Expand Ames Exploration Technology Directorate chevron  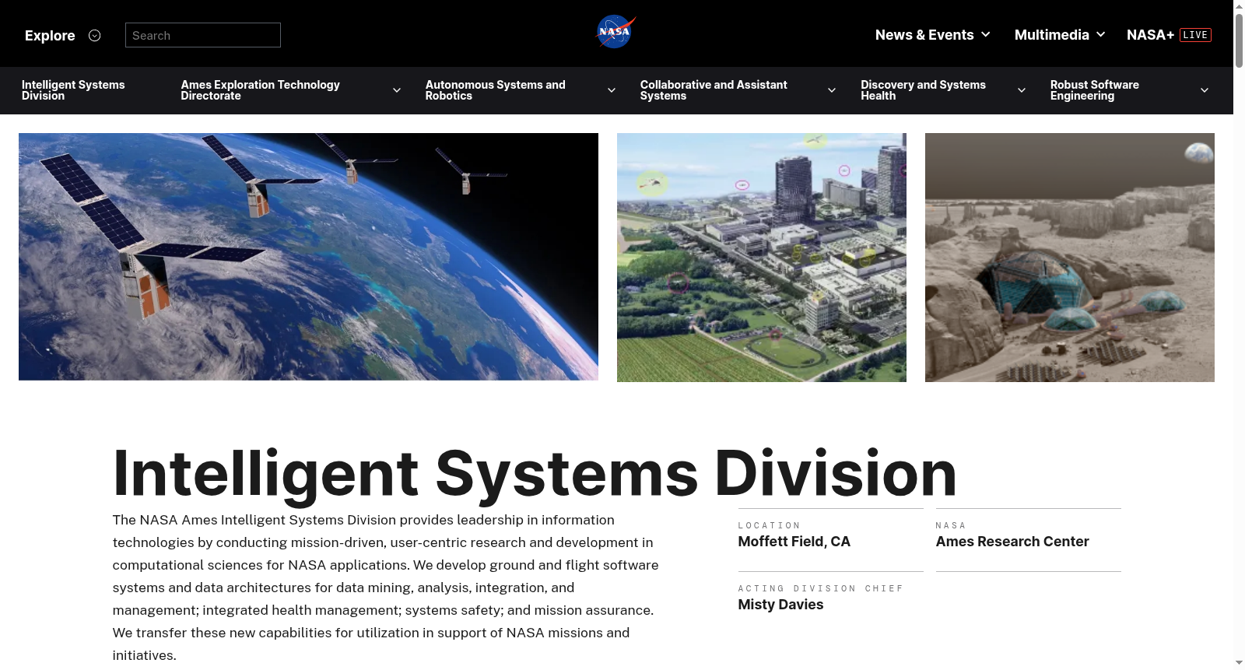pos(397,90)
